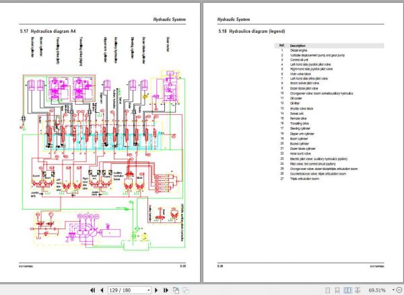Click legend entry 'Hose burst valve'
Image resolution: width=404 pixels, height=295 pixels.
click(300, 153)
